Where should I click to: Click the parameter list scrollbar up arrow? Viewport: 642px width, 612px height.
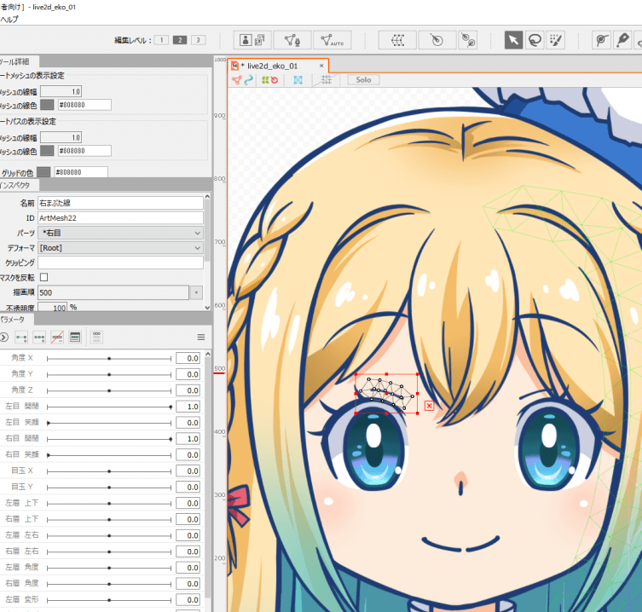207,354
